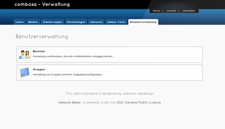Select the Optionen tab

96,22
